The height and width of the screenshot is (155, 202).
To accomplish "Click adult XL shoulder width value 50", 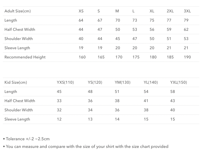I will click(x=152, y=39).
